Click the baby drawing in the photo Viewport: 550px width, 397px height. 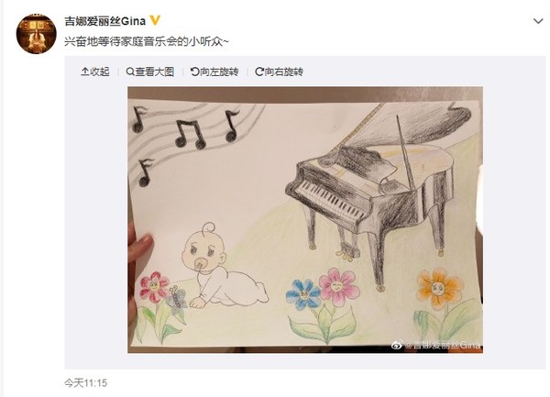point(224,266)
